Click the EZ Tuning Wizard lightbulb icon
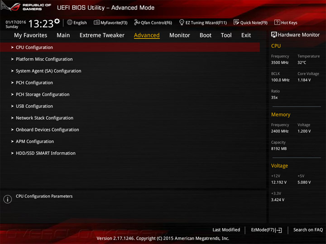 point(182,22)
